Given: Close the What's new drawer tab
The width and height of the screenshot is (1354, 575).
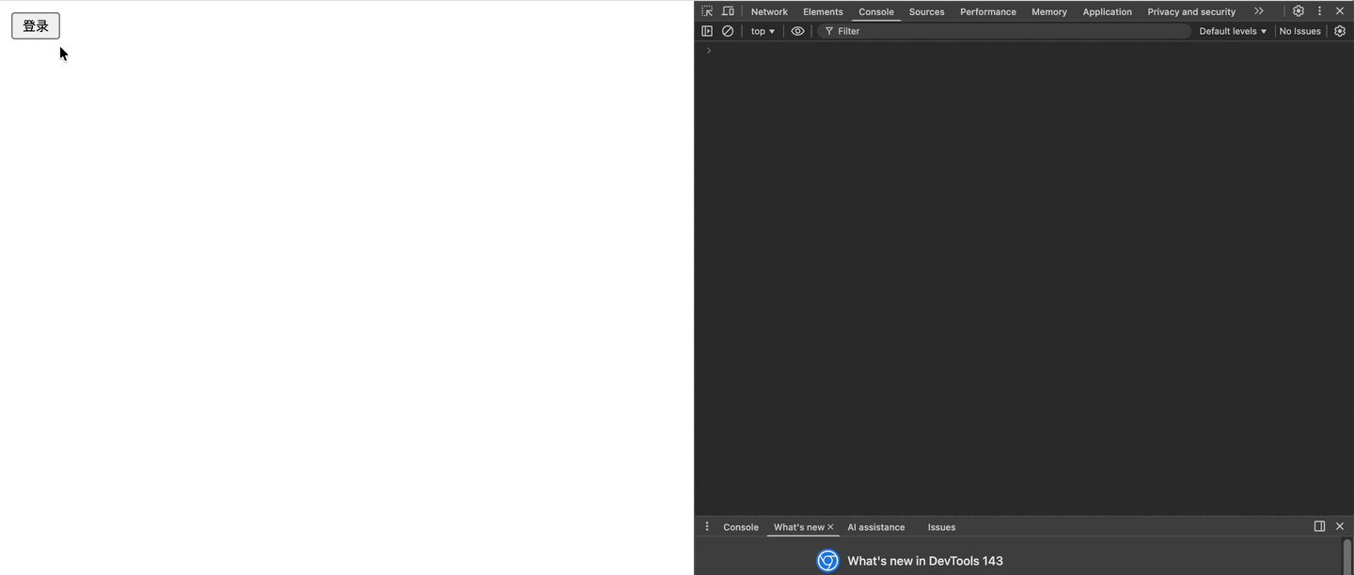Looking at the screenshot, I should pyautogui.click(x=830, y=527).
